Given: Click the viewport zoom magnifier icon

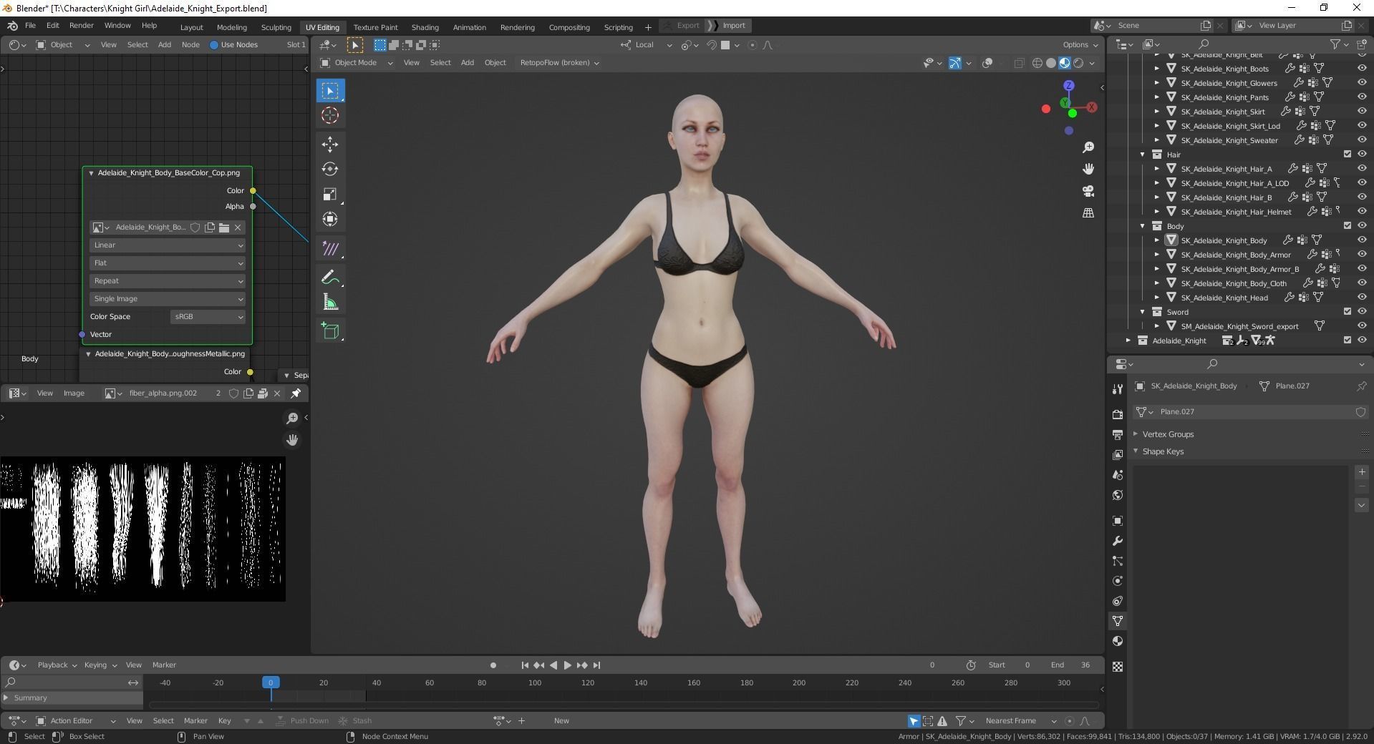Looking at the screenshot, I should 1088,147.
